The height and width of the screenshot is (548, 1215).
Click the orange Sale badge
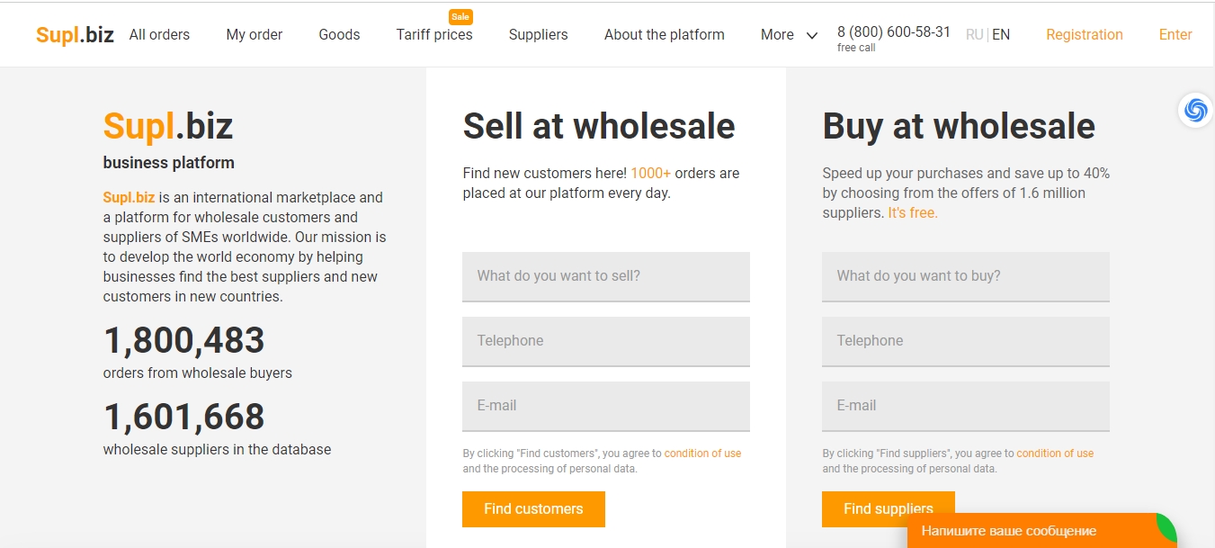460,16
